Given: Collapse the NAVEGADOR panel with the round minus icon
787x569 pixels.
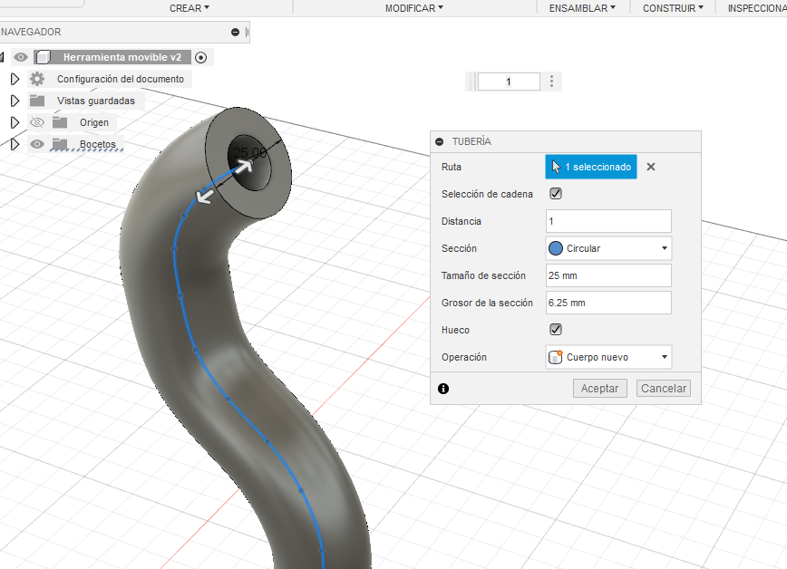Looking at the screenshot, I should [x=235, y=32].
